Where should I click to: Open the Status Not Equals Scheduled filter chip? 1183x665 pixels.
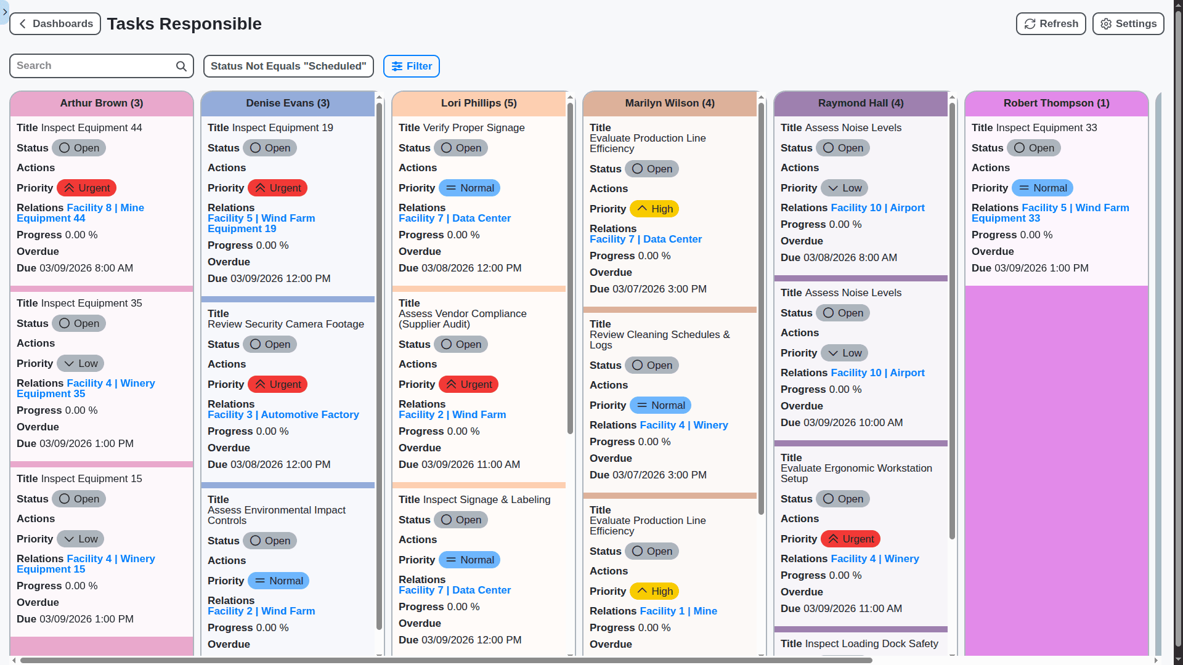tap(288, 66)
